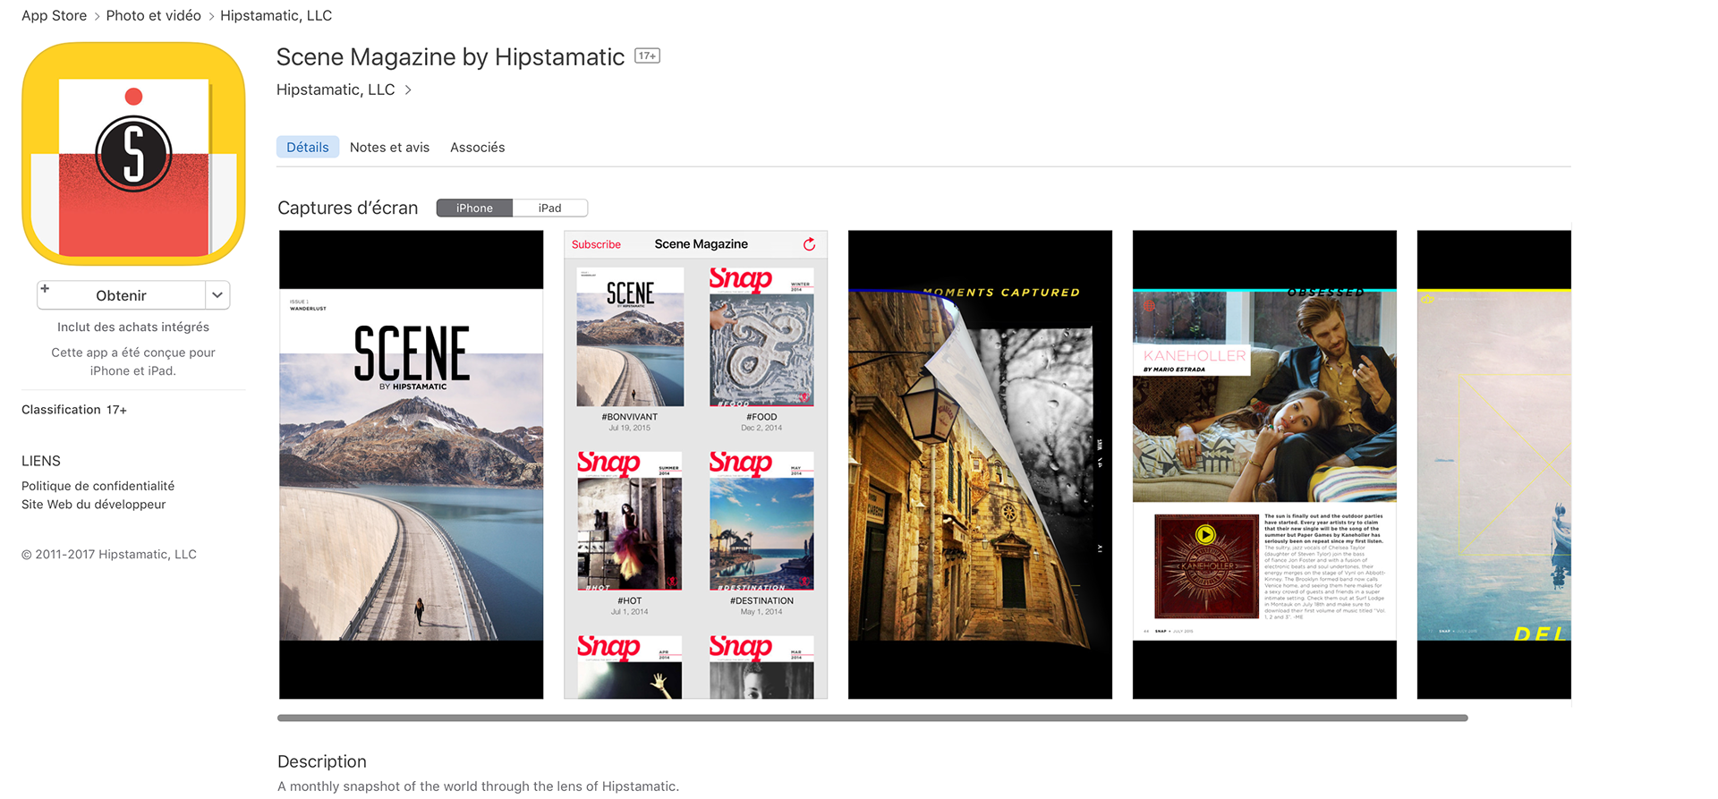Click the monthly snapshot description sentence

pos(478,786)
